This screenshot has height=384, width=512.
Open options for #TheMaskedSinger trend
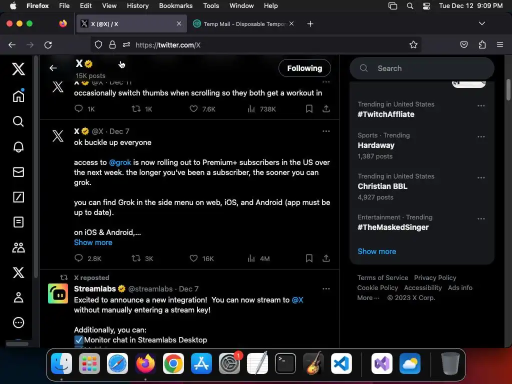pyautogui.click(x=480, y=219)
